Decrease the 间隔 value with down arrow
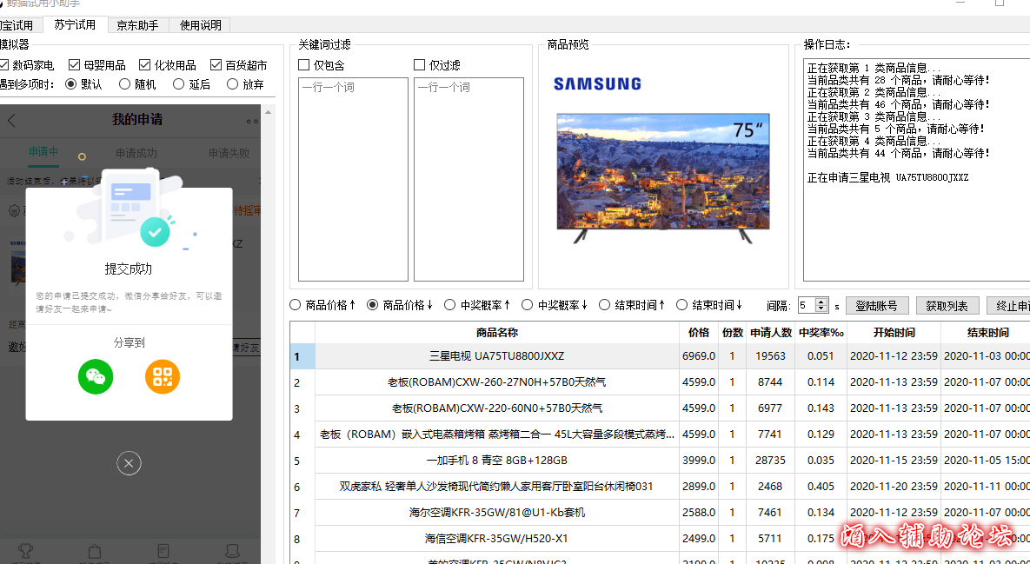Image resolution: width=1030 pixels, height=564 pixels. (821, 309)
